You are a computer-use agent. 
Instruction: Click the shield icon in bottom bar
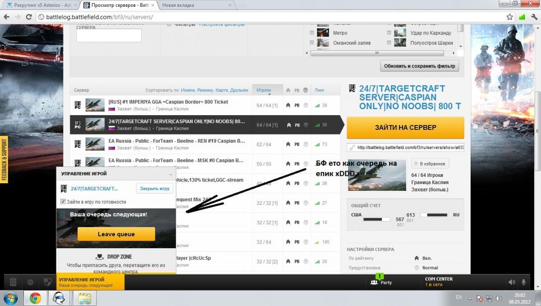[48, 283]
